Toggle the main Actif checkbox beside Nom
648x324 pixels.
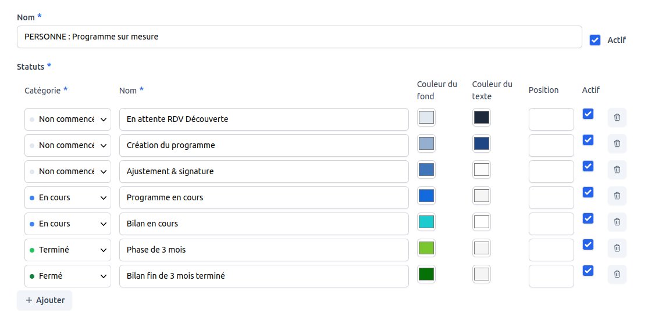pyautogui.click(x=594, y=40)
